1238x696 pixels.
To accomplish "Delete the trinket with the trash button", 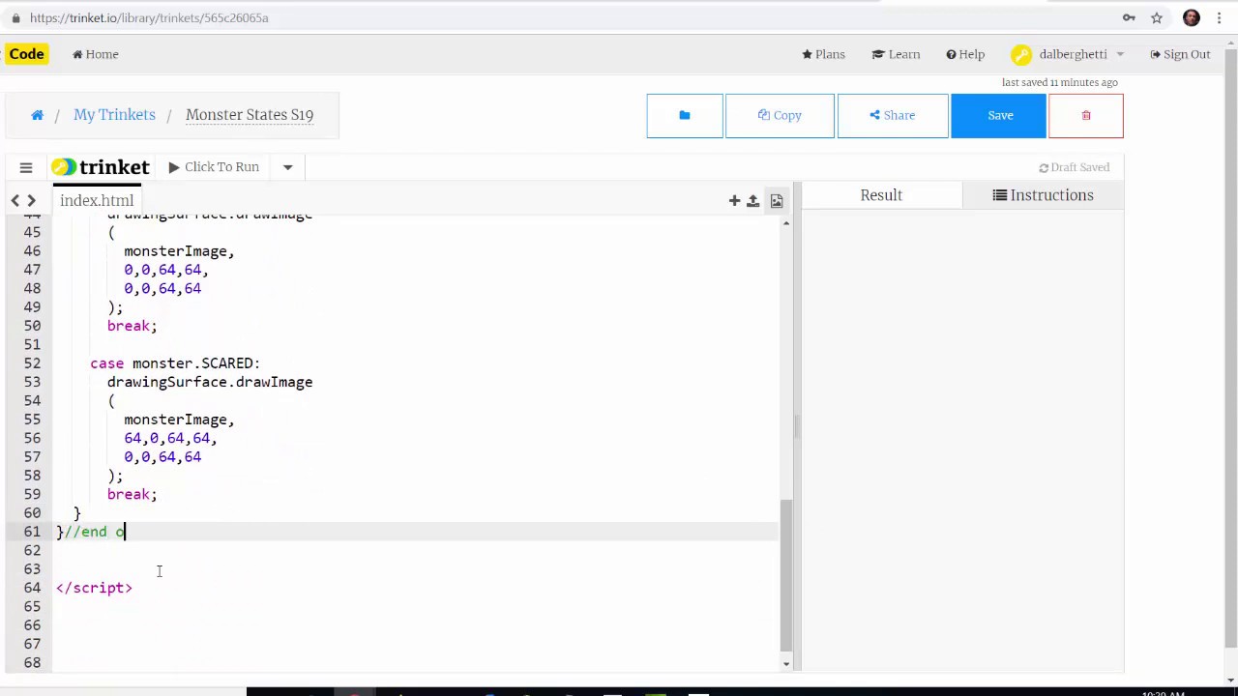I will tap(1086, 116).
